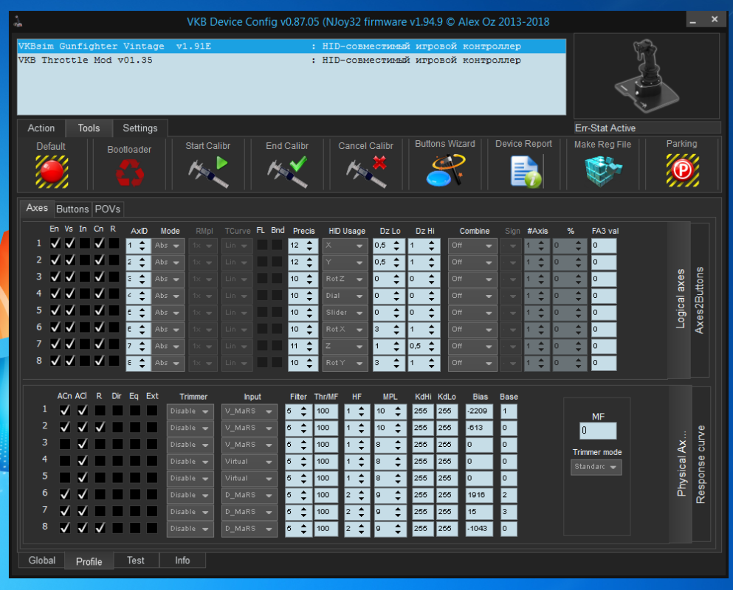Viewport: 733px width, 590px height.
Task: Toggle the R checkbox for physical axis 2
Action: tap(100, 427)
